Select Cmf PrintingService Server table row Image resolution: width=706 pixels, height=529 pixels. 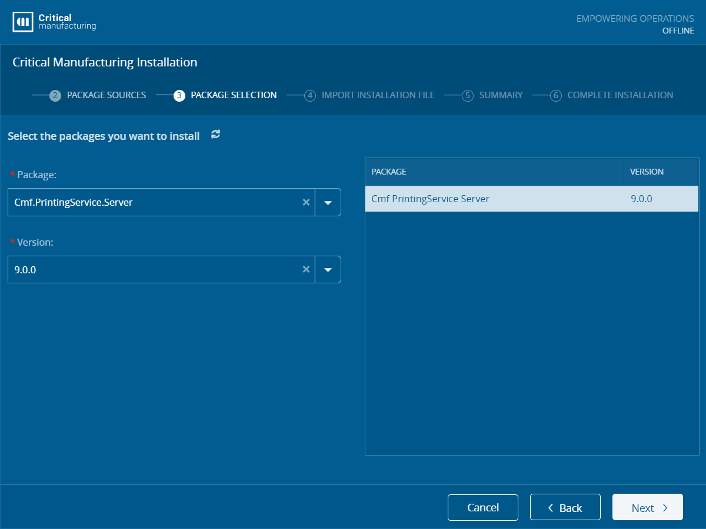click(x=532, y=199)
